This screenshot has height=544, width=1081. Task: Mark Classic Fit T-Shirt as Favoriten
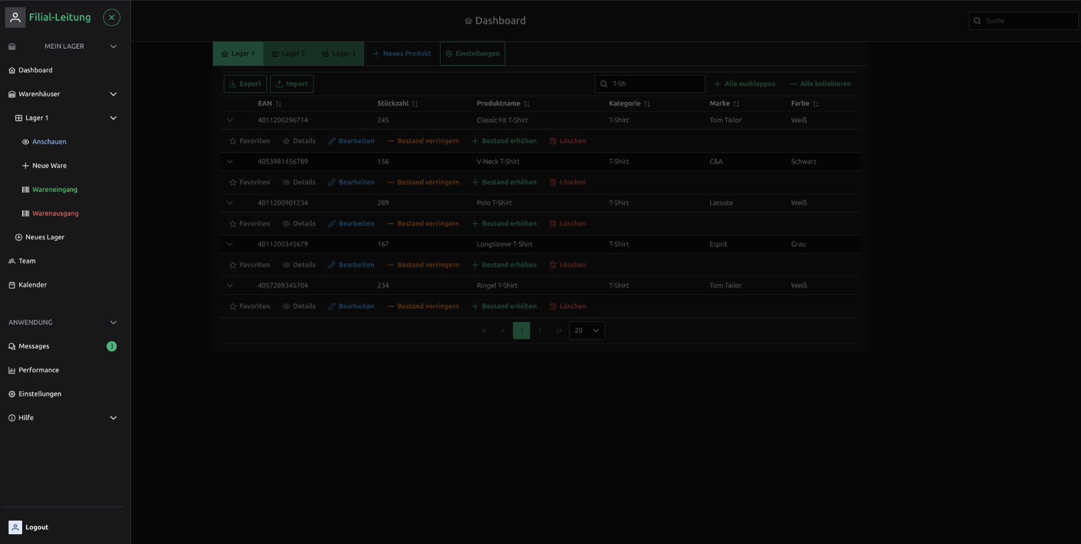coord(249,141)
